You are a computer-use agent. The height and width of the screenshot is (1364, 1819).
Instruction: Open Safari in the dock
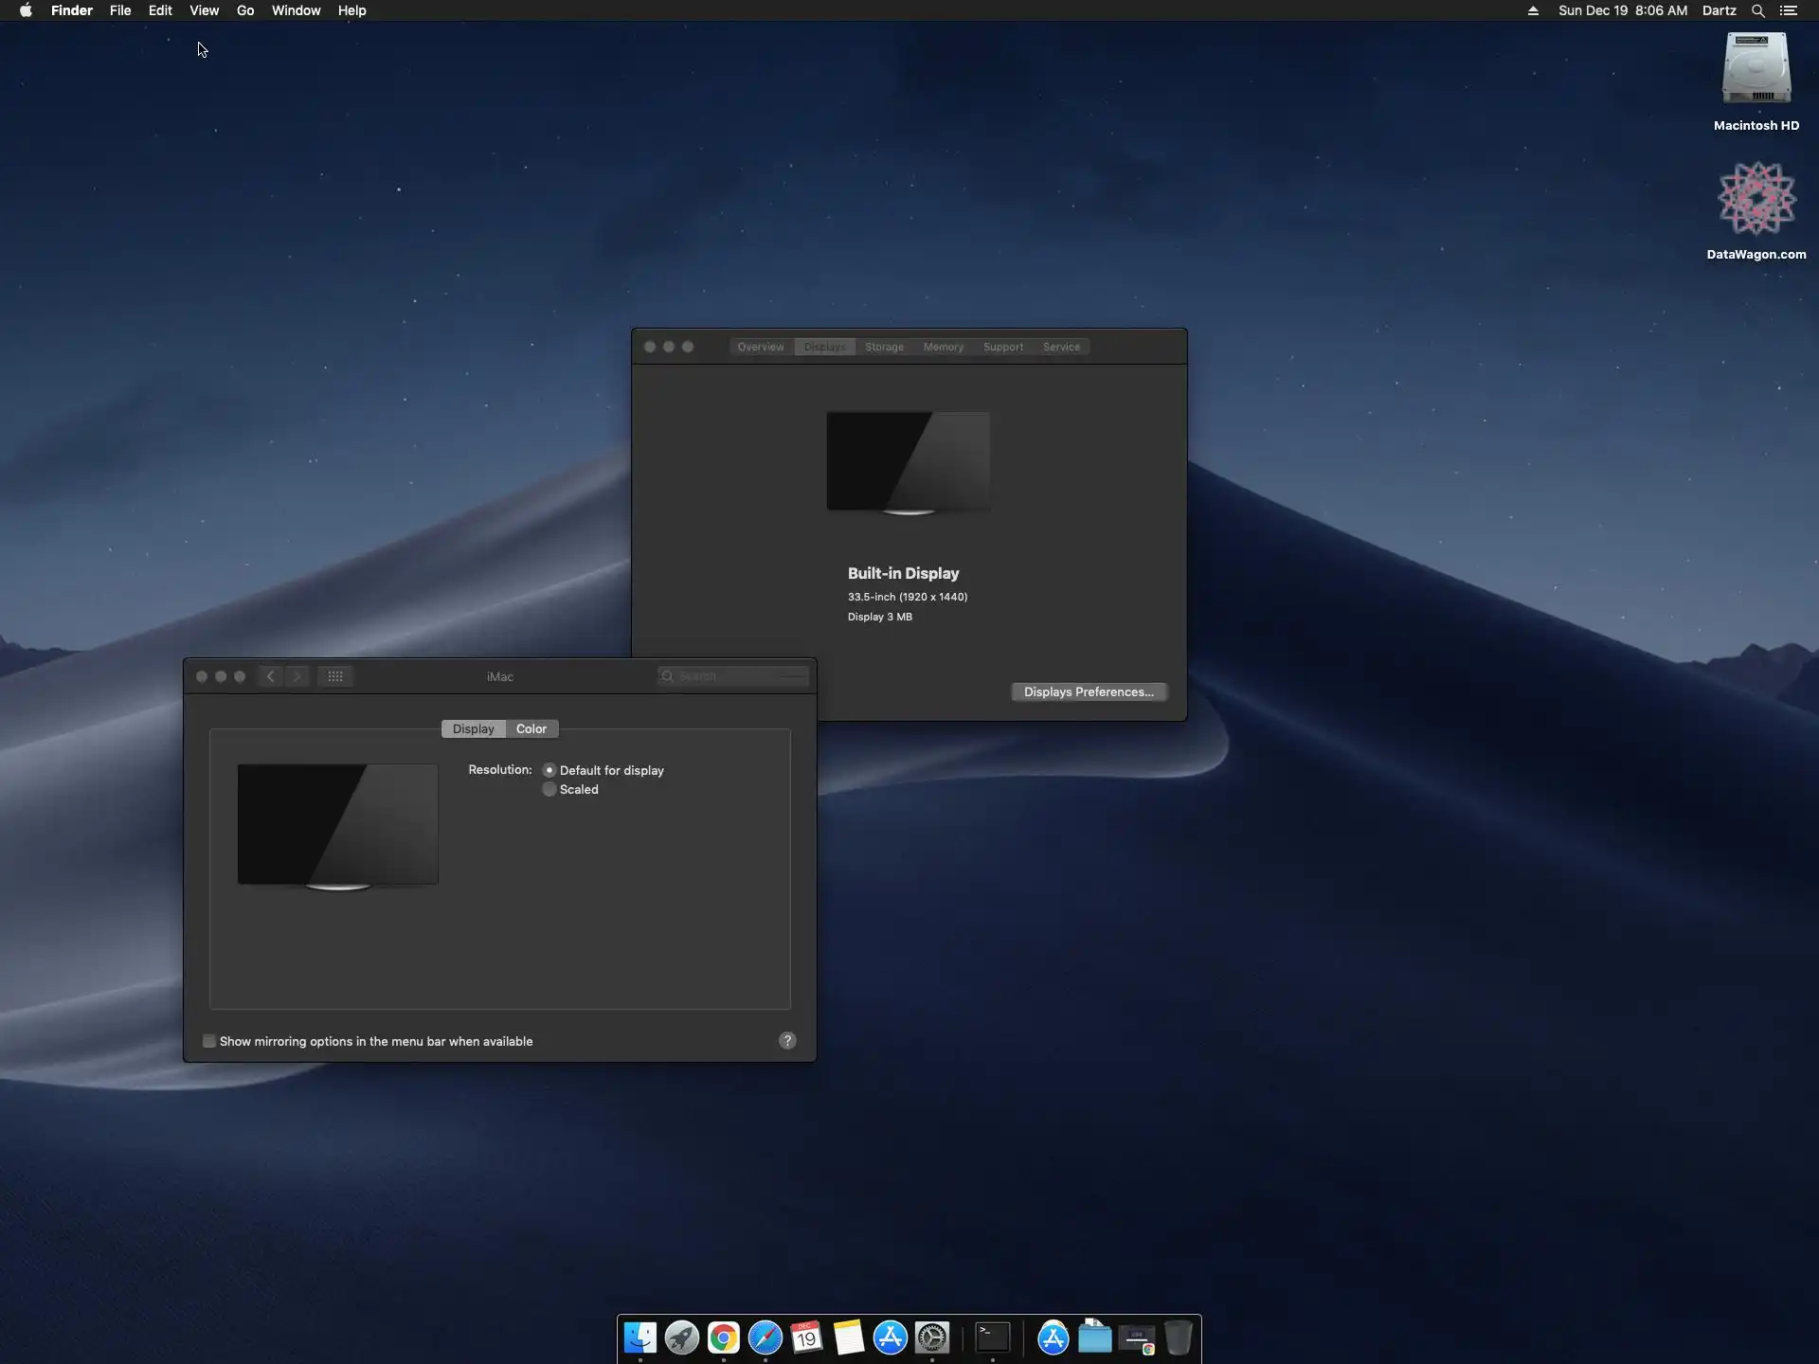pyautogui.click(x=765, y=1337)
